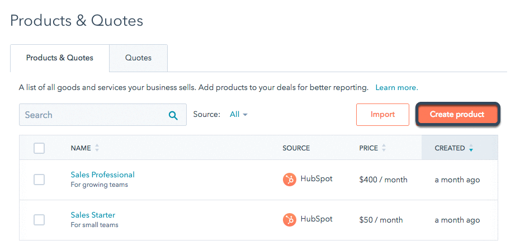Screen dimensions: 520x245
Task: Click the Import button
Action: pos(382,115)
